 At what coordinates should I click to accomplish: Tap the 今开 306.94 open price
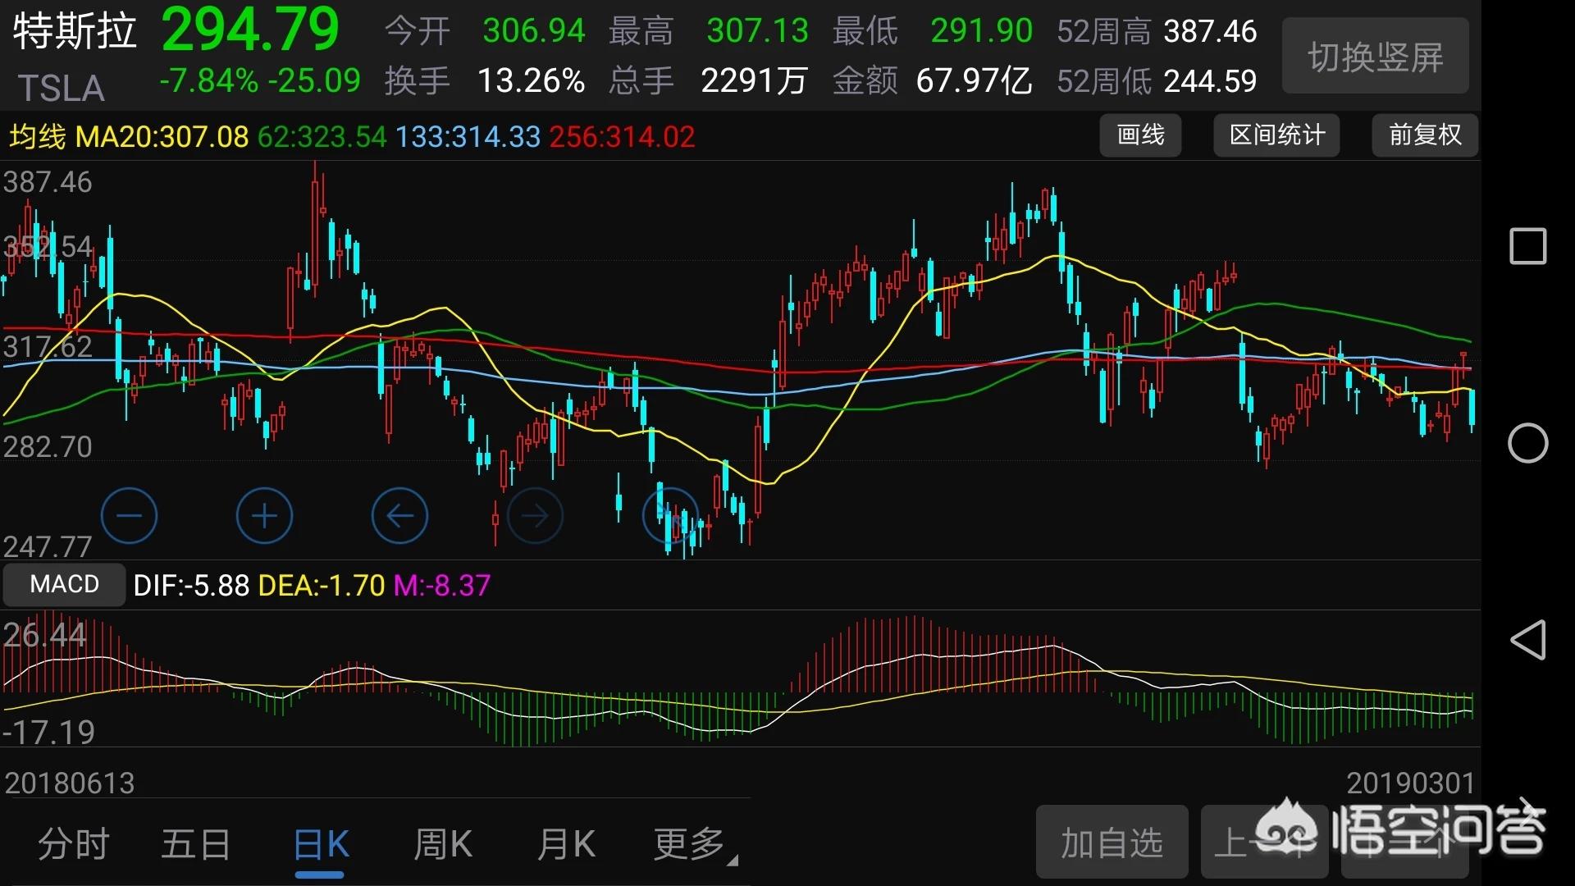click(485, 31)
